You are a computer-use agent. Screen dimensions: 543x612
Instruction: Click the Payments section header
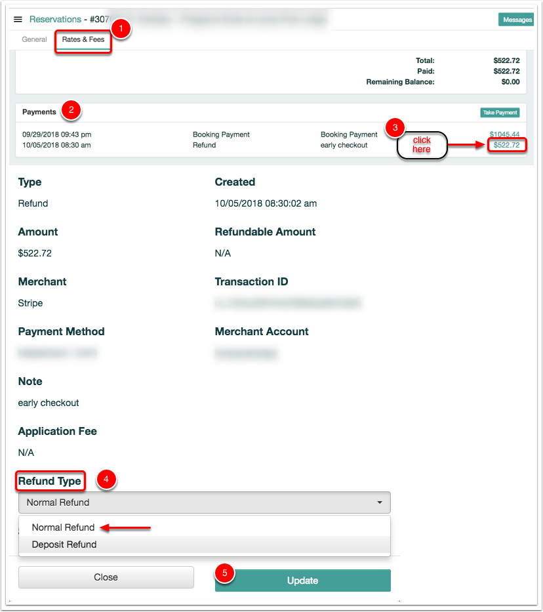coord(39,112)
